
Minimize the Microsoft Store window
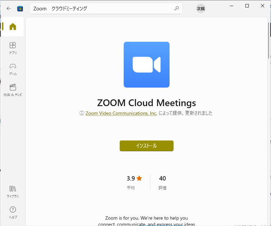[232, 6]
